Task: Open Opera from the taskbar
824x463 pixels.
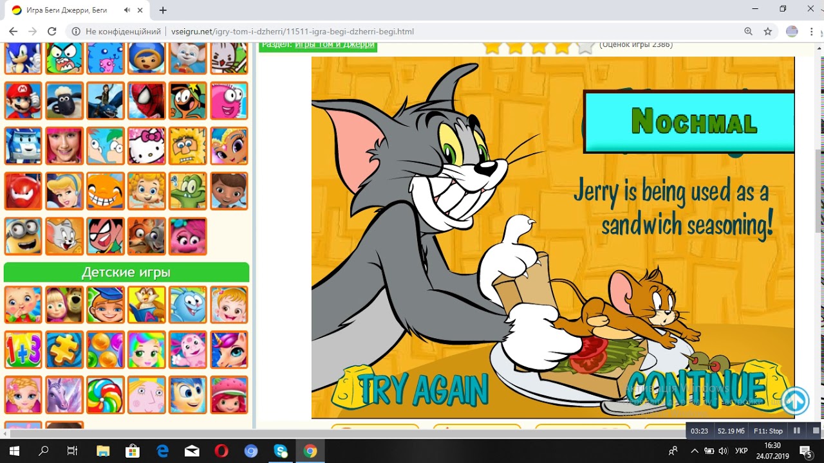Action: (x=221, y=451)
